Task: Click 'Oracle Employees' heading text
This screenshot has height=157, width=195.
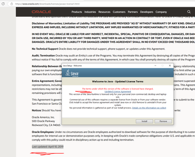Action: tap(43, 132)
